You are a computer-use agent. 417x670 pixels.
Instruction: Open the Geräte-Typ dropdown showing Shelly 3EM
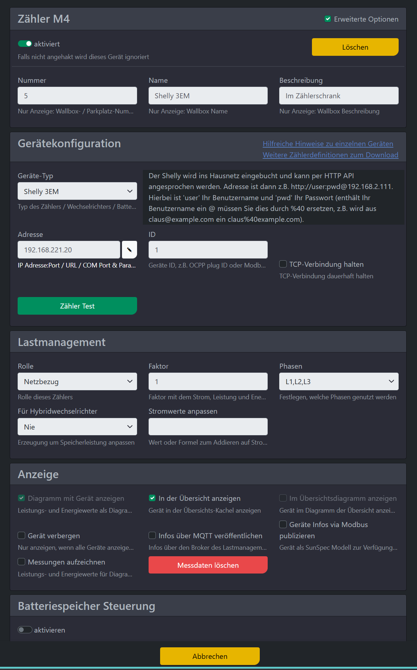[x=77, y=191]
